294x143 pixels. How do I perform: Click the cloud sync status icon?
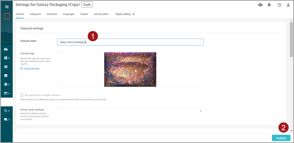(260, 5)
